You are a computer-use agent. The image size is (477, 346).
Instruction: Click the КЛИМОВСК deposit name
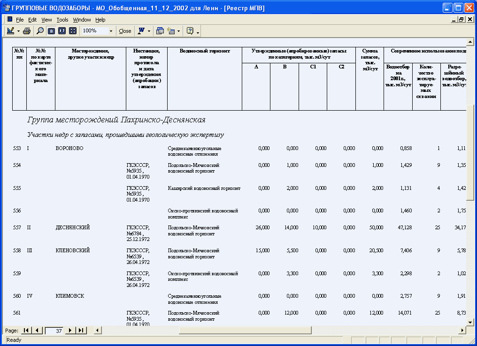click(70, 296)
